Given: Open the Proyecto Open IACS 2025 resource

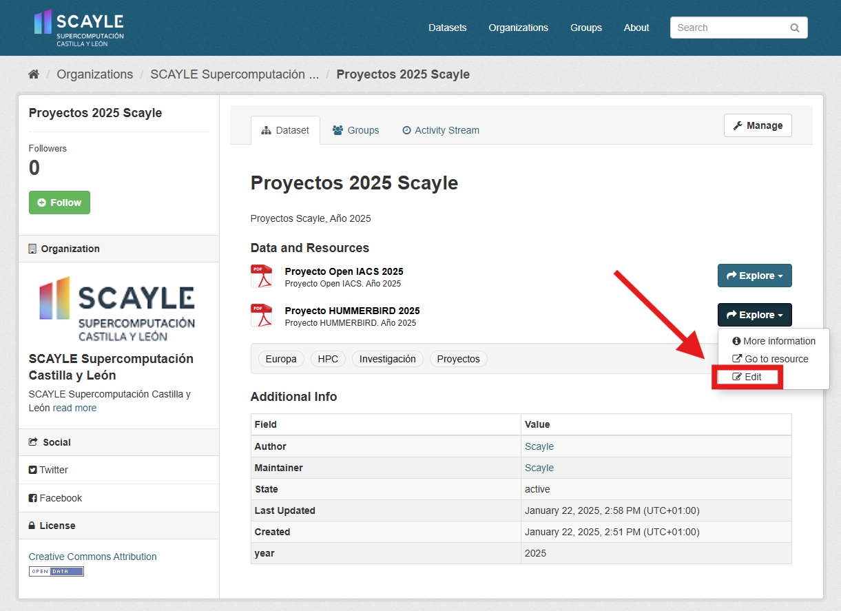Looking at the screenshot, I should [x=344, y=271].
